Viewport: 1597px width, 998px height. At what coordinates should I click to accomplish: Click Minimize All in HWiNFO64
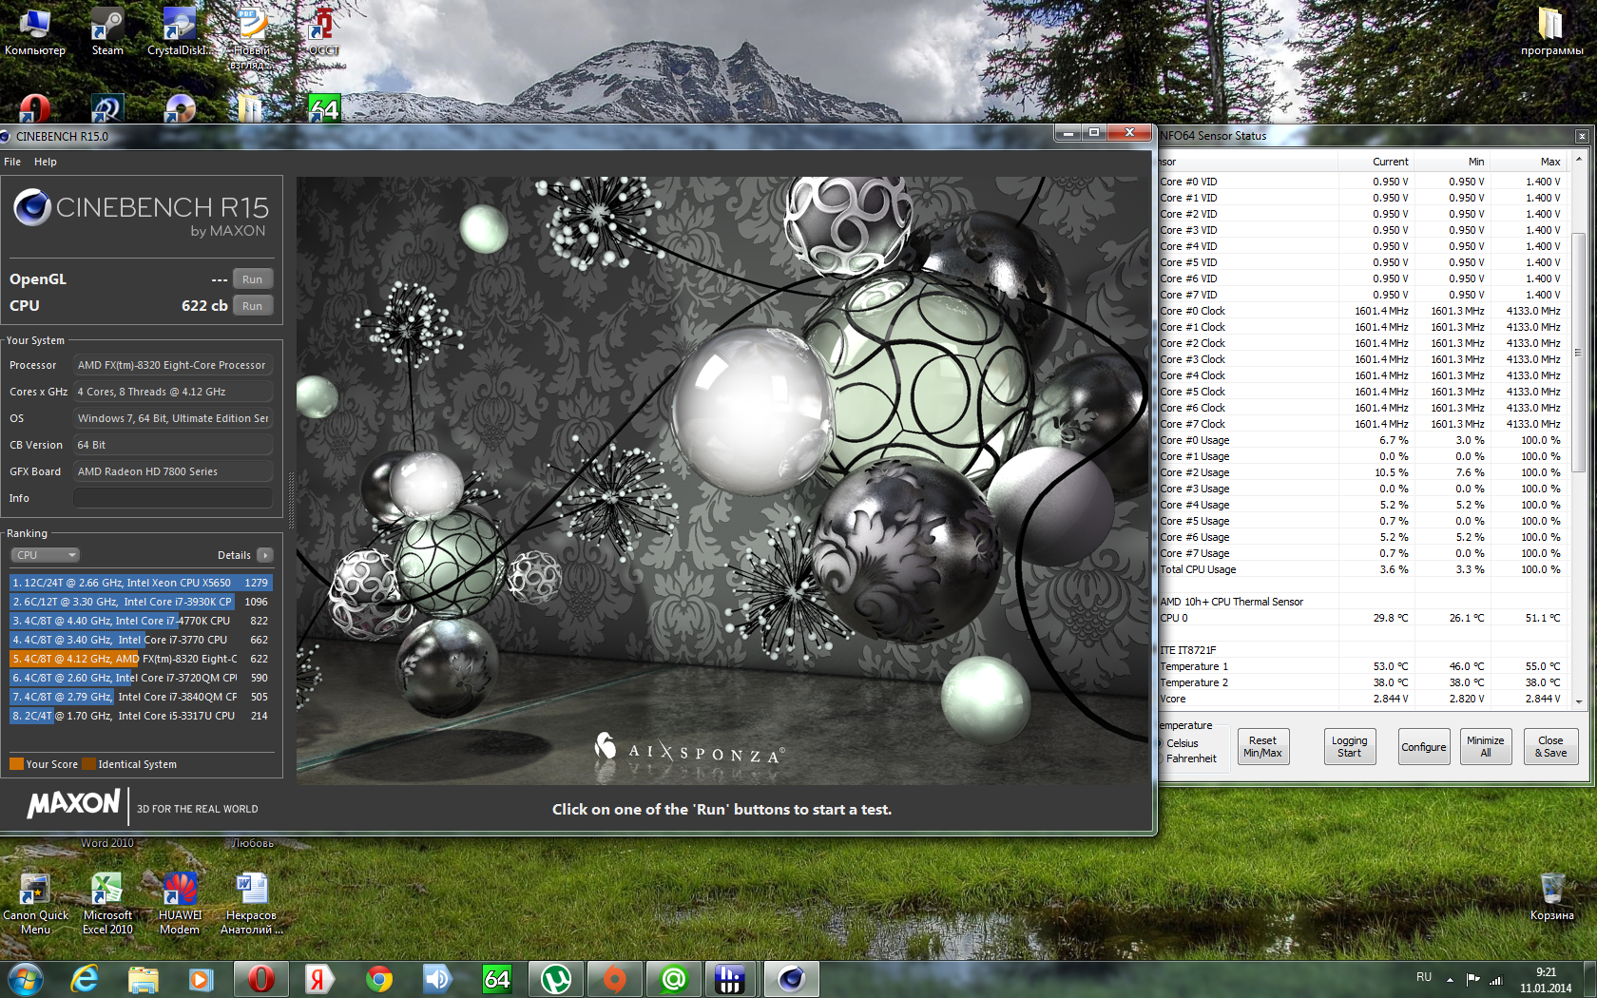(1486, 747)
